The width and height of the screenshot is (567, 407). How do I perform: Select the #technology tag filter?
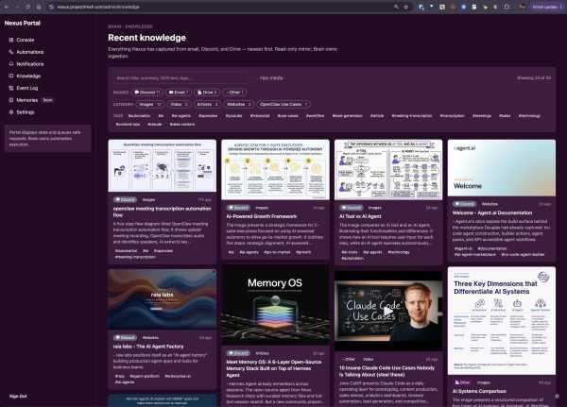[x=529, y=115]
